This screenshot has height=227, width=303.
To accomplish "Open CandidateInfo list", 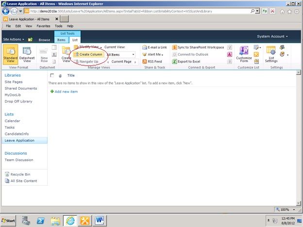I will tap(17, 134).
